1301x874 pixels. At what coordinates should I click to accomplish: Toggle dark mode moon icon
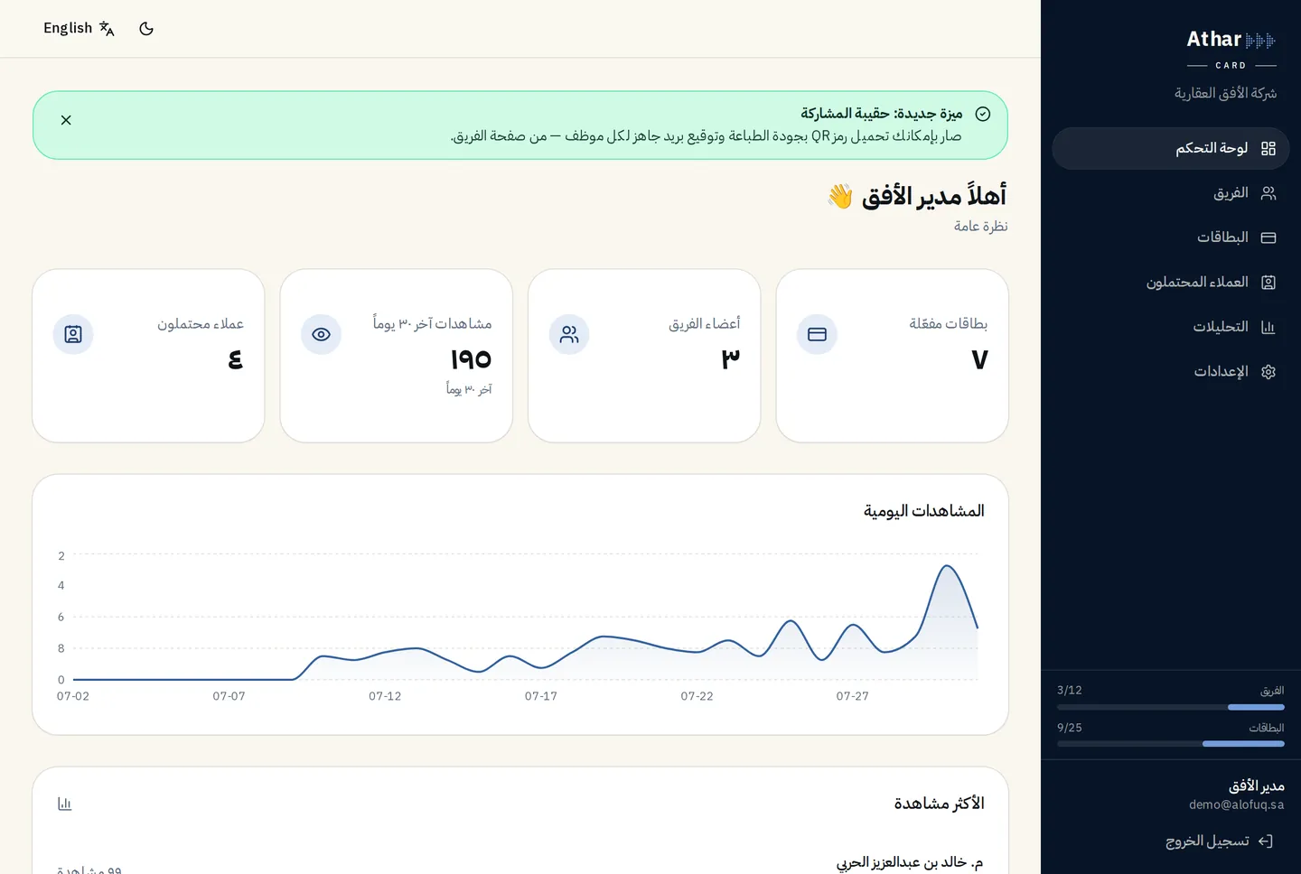pos(146,29)
